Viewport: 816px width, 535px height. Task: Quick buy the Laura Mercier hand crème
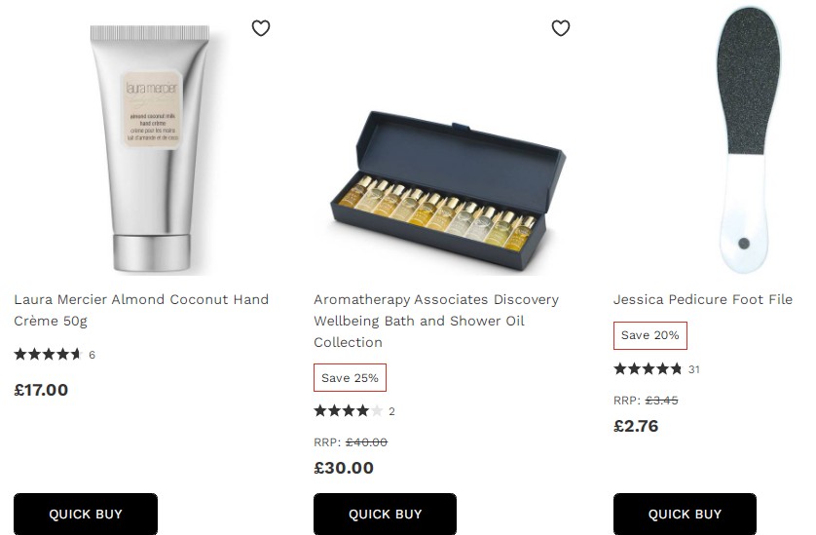pyautogui.click(x=86, y=514)
